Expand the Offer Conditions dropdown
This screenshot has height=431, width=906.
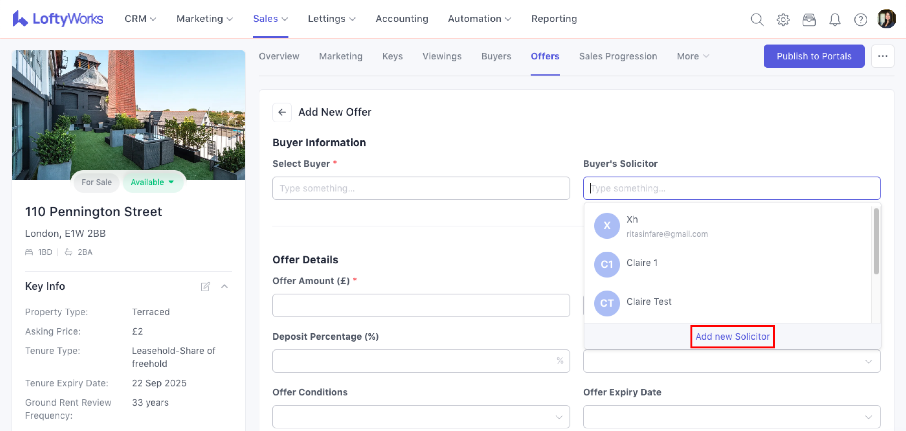[421, 416]
